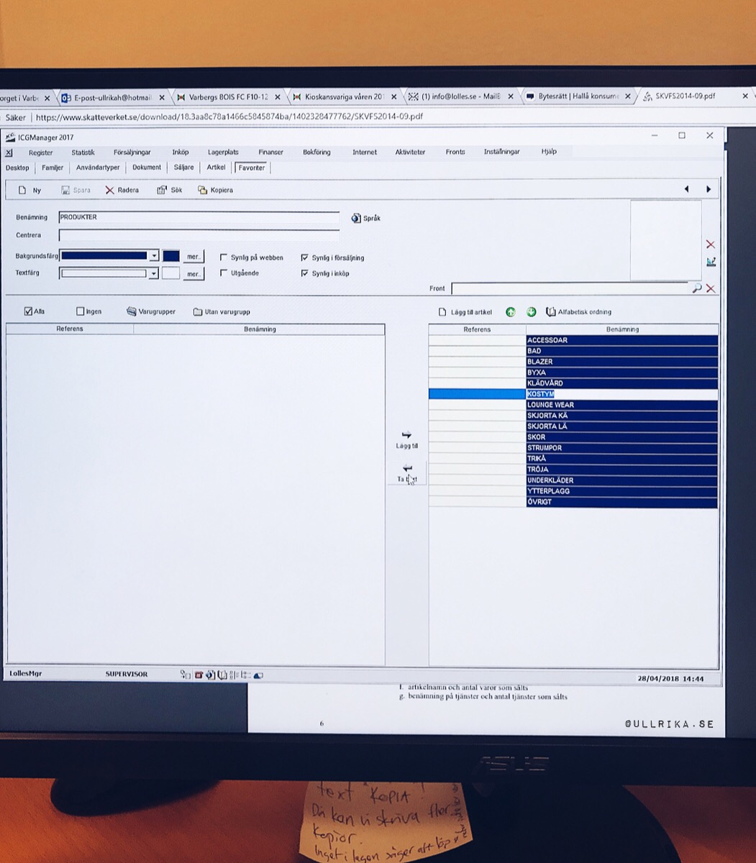Expand the Bakgrundsfärg dropdown arrow

click(x=153, y=256)
